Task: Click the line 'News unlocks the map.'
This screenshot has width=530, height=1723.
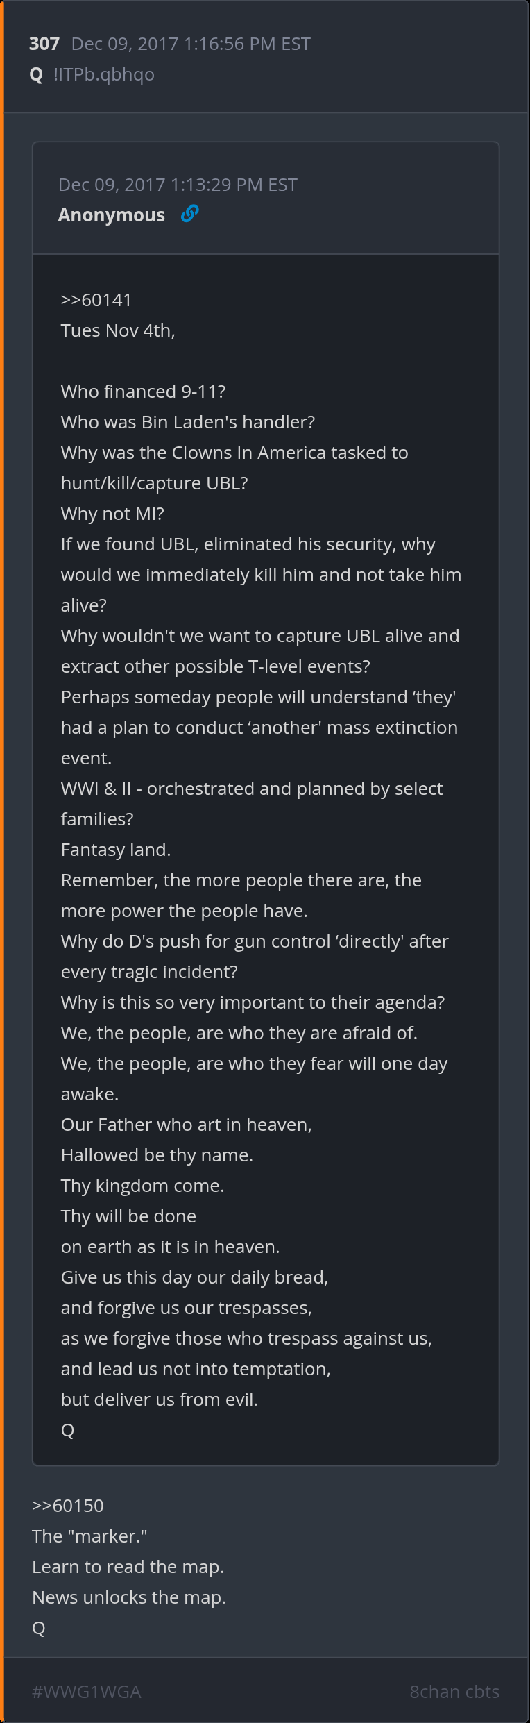Action: tap(129, 1597)
